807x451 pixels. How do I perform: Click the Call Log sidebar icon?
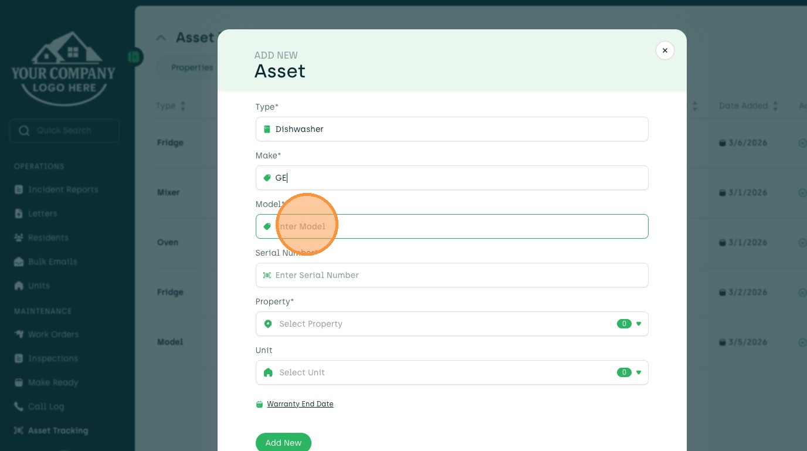point(19,406)
